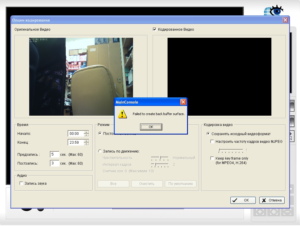
Task: Uncheck the Кодированное Видео checkbox
Action: coord(155,30)
